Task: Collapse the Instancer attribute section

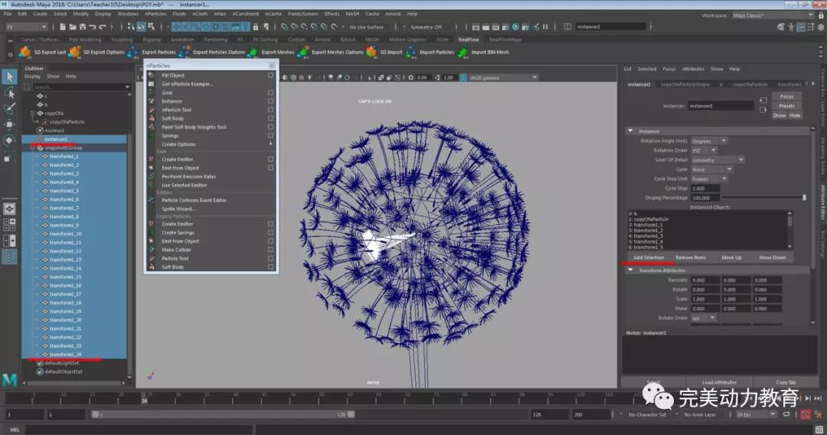Action: (x=630, y=131)
